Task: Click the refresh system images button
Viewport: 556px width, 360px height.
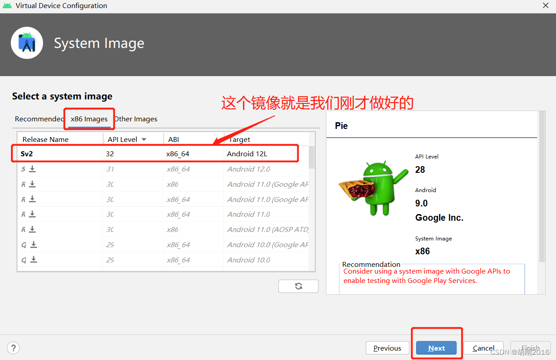Action: [x=299, y=286]
